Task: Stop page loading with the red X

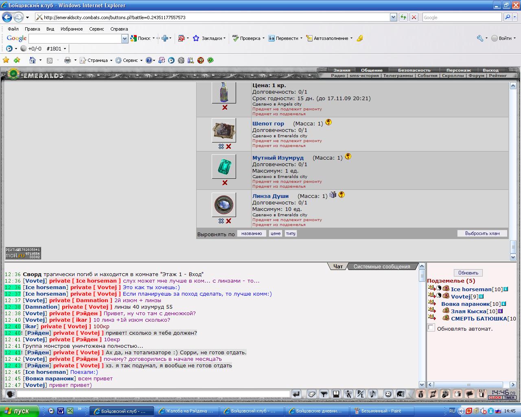Action: pyautogui.click(x=414, y=17)
